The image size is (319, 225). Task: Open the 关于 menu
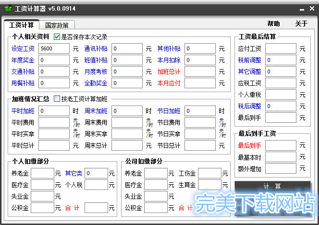click(301, 24)
